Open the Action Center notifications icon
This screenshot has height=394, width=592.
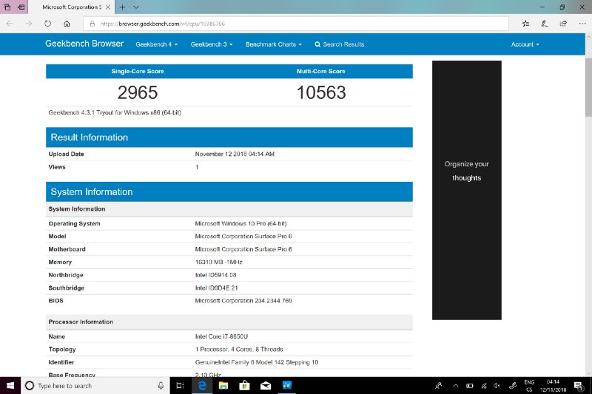coord(579,385)
